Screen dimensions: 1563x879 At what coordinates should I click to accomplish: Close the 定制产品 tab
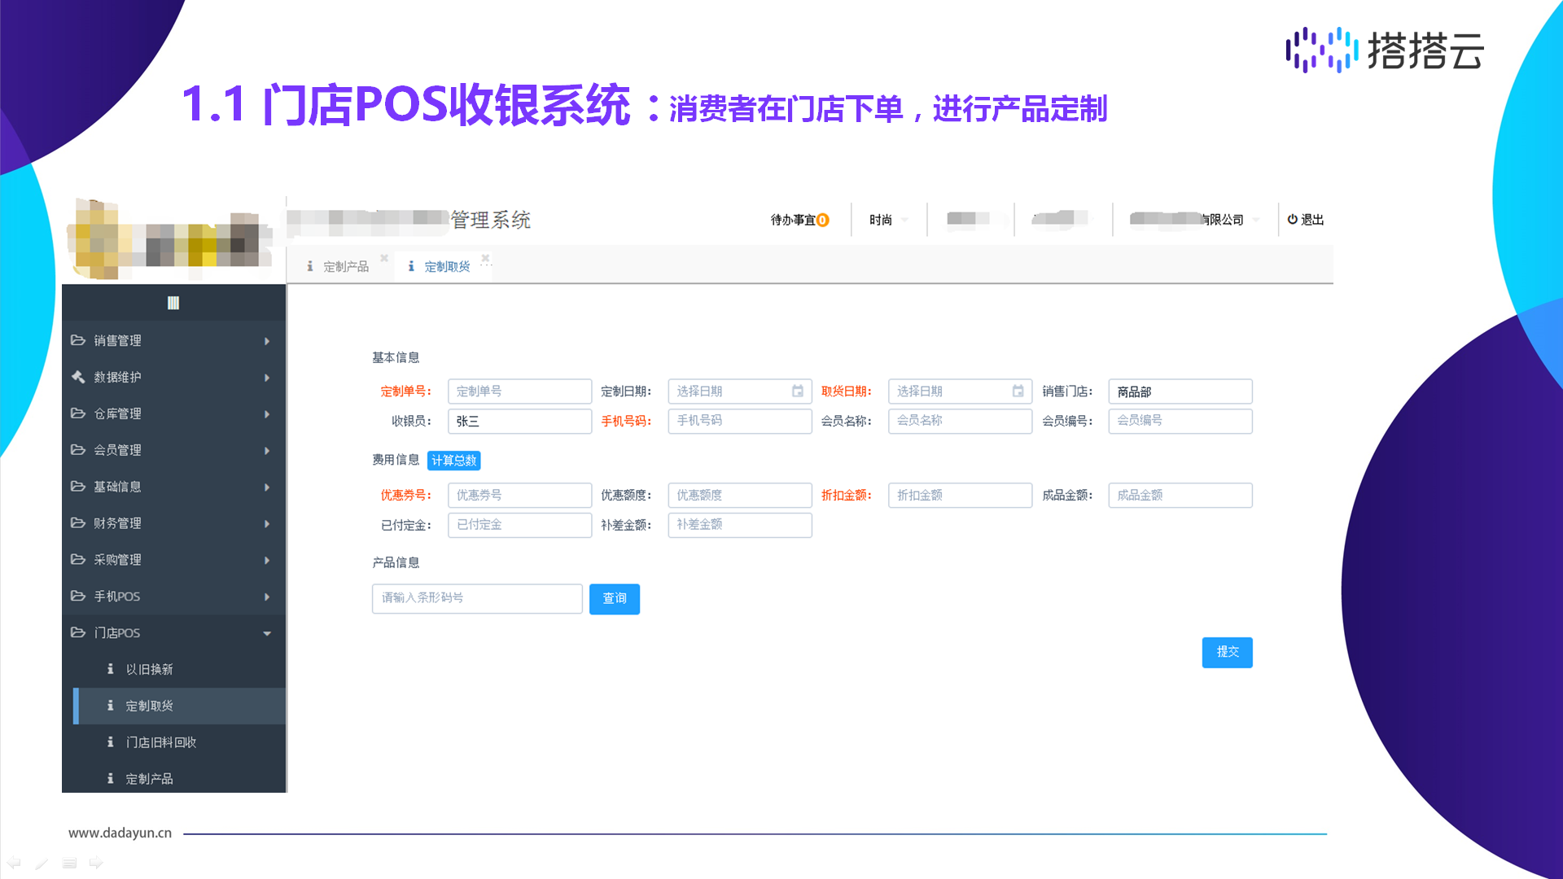tap(384, 259)
